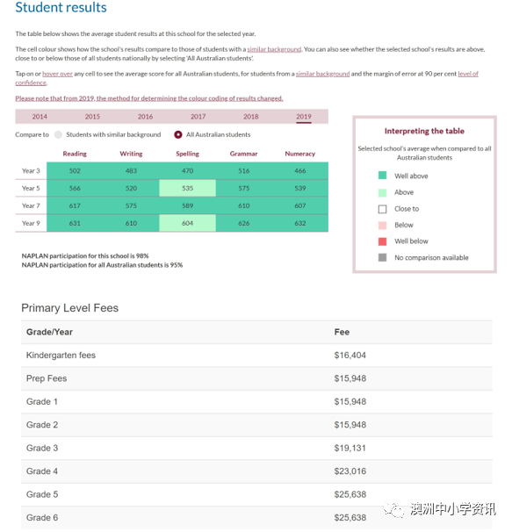Image resolution: width=512 pixels, height=532 pixels.
Task: Click the Year 5 Grammar cell 575
Action: coord(244,188)
